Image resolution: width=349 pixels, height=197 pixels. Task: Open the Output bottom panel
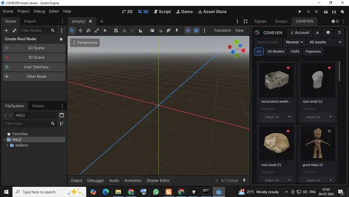pos(77,181)
